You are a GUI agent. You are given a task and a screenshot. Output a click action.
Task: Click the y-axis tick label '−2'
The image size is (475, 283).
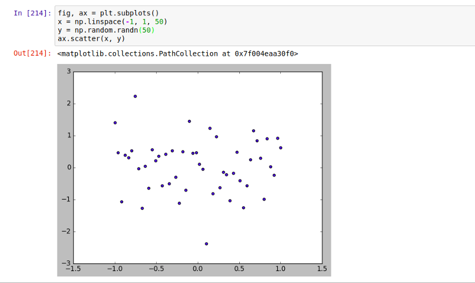66,231
